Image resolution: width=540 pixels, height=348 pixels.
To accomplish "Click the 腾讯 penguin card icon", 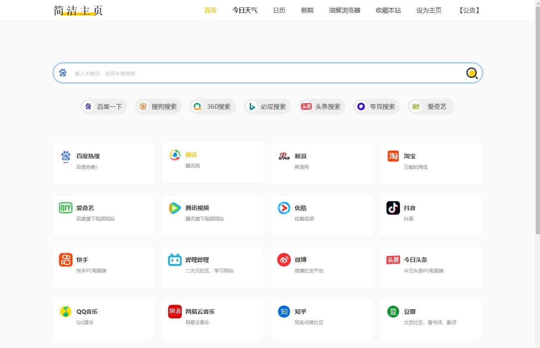I will click(x=175, y=155).
